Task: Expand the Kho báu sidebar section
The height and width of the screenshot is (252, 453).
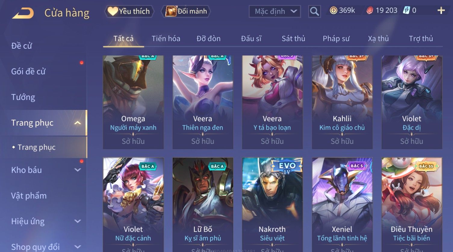Action: click(78, 170)
